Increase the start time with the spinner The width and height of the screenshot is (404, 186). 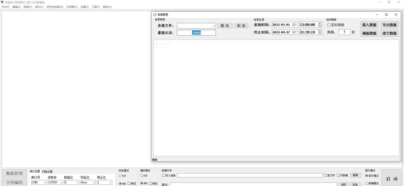click(x=320, y=23)
